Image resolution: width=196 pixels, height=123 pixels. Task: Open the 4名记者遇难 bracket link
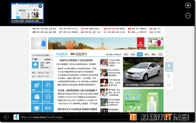[62, 64]
